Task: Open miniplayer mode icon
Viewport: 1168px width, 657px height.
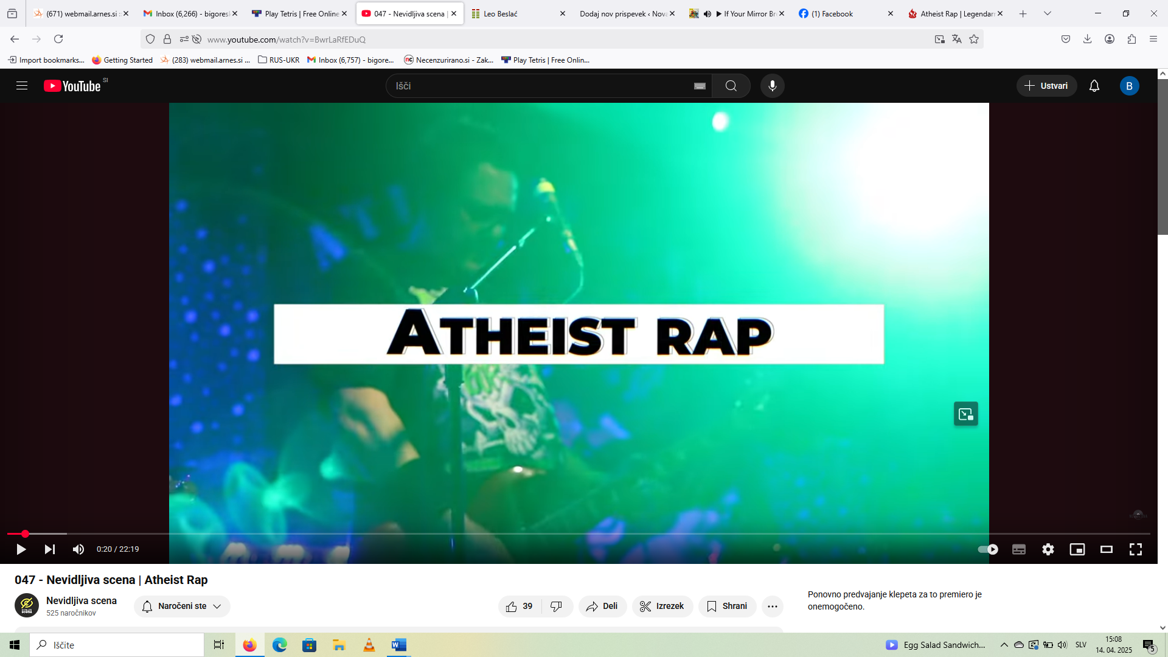Action: click(1077, 549)
